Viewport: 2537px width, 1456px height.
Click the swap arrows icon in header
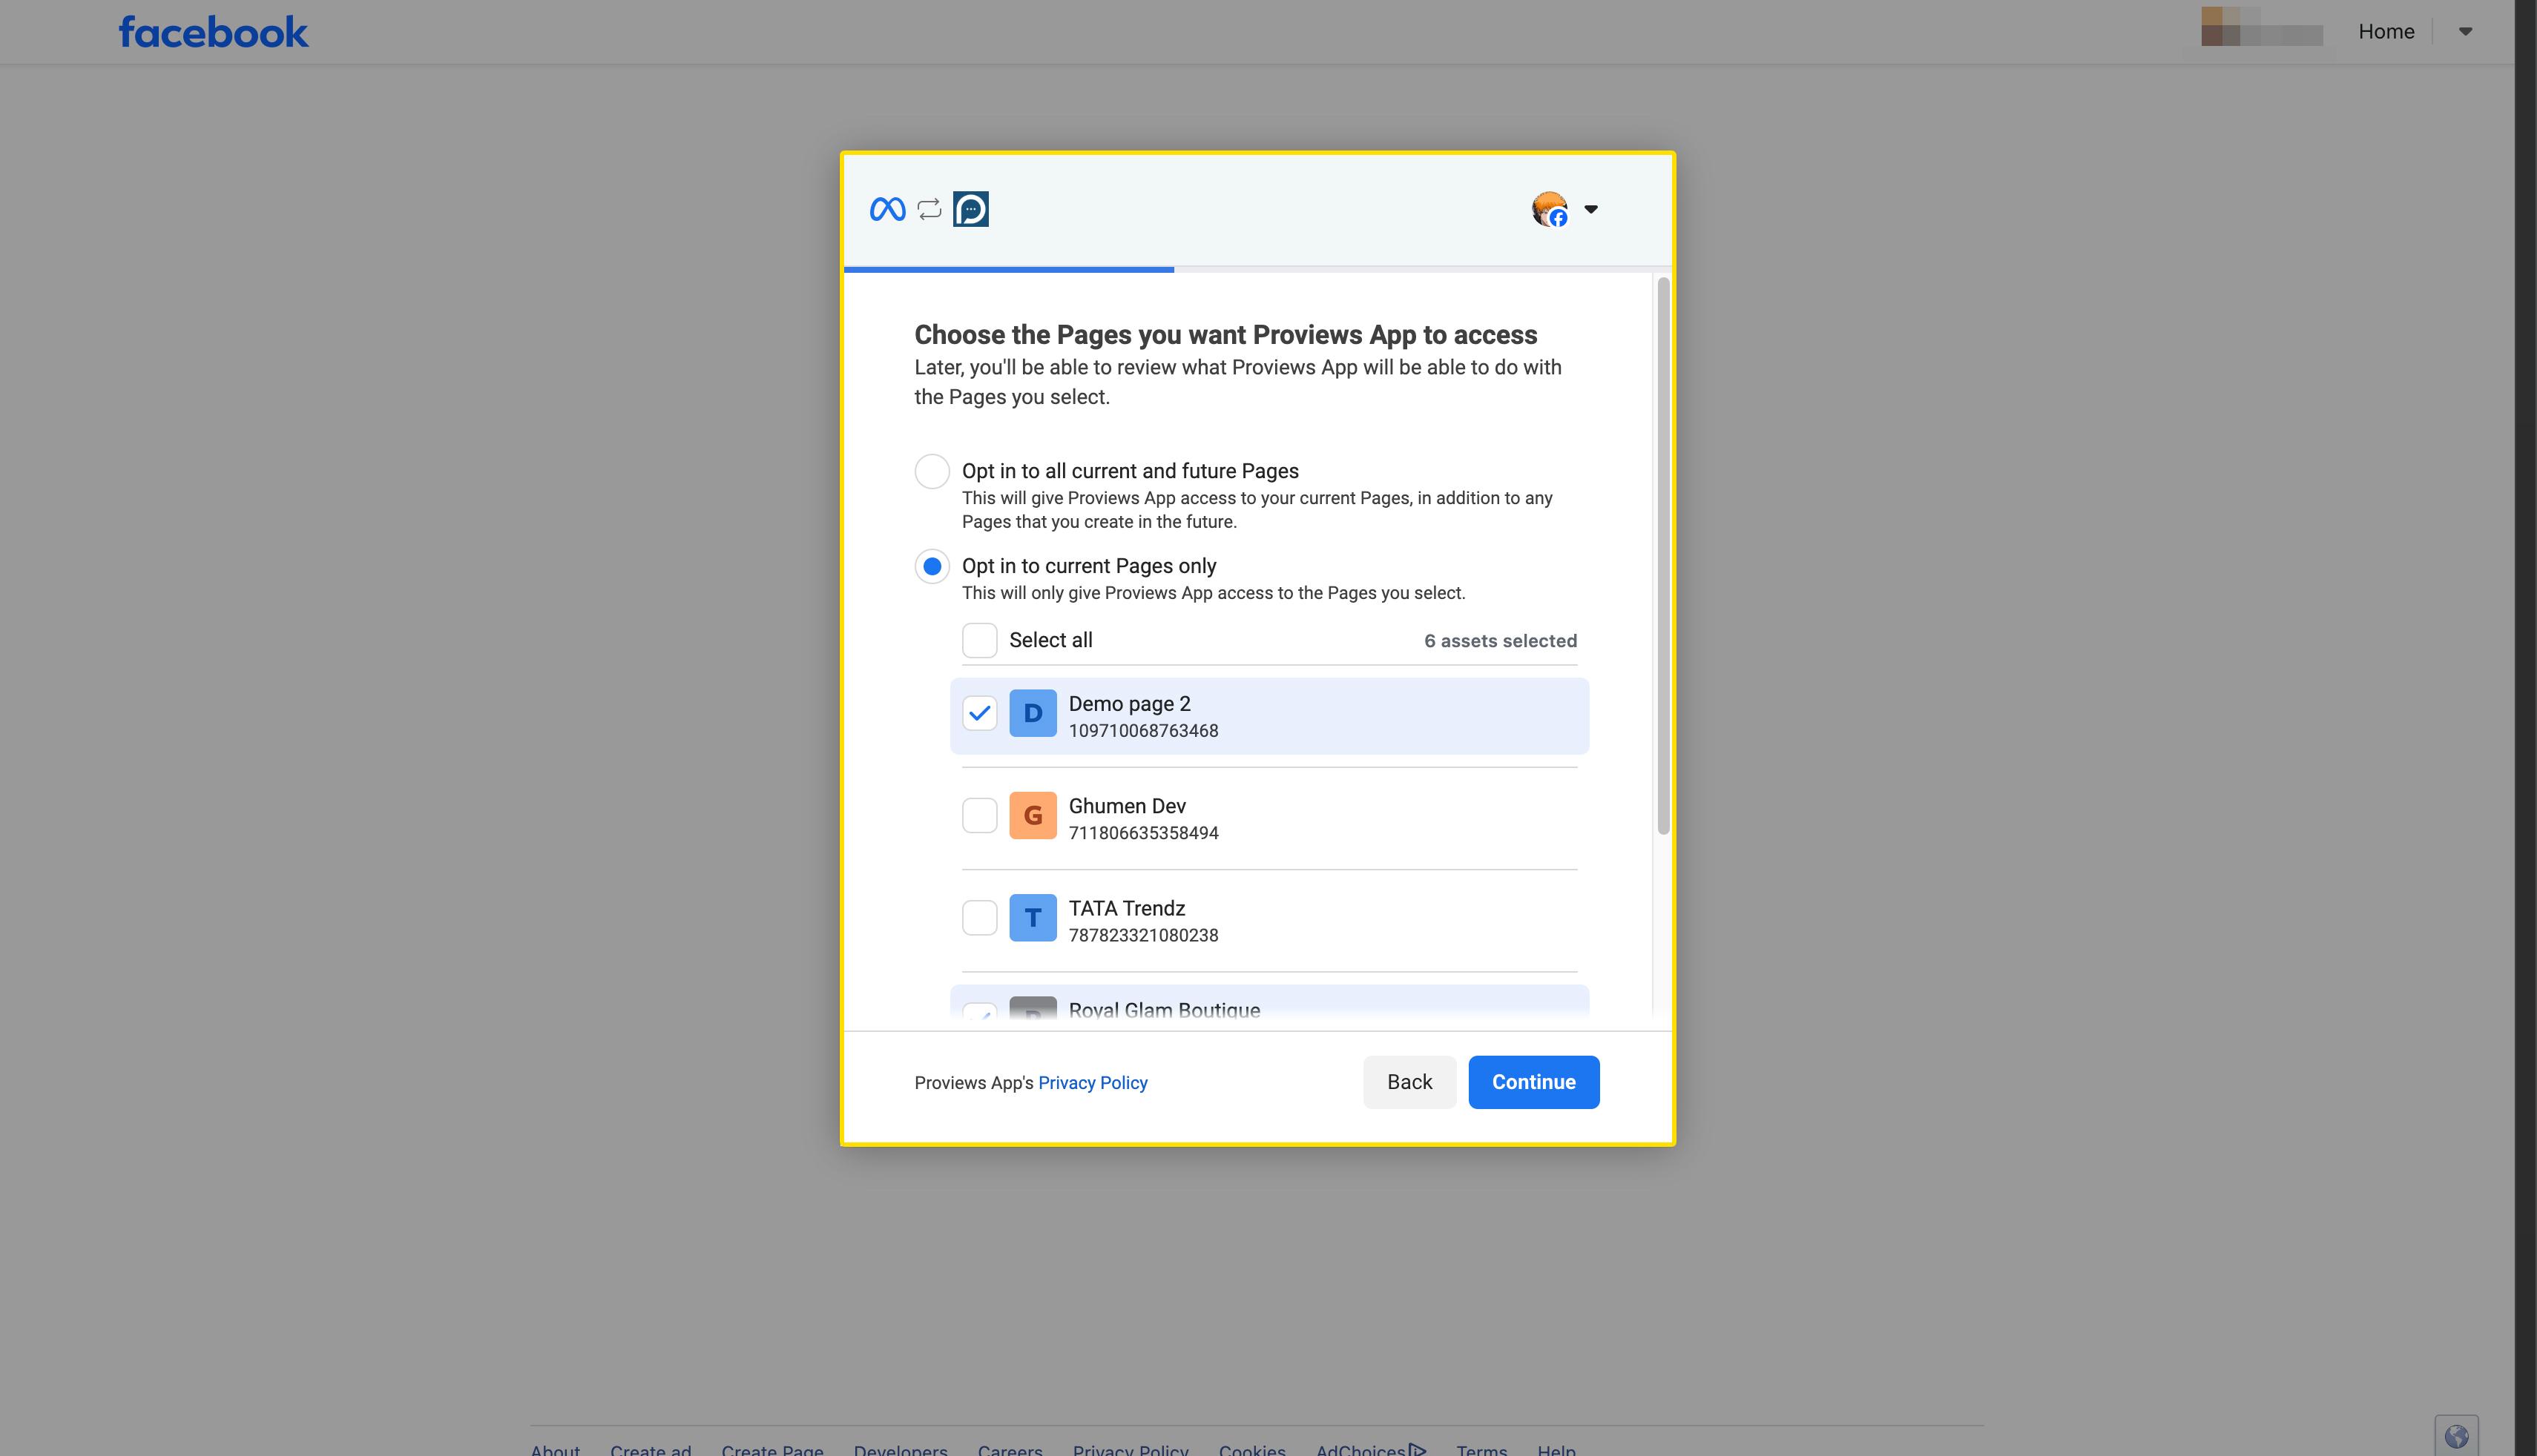(x=929, y=209)
